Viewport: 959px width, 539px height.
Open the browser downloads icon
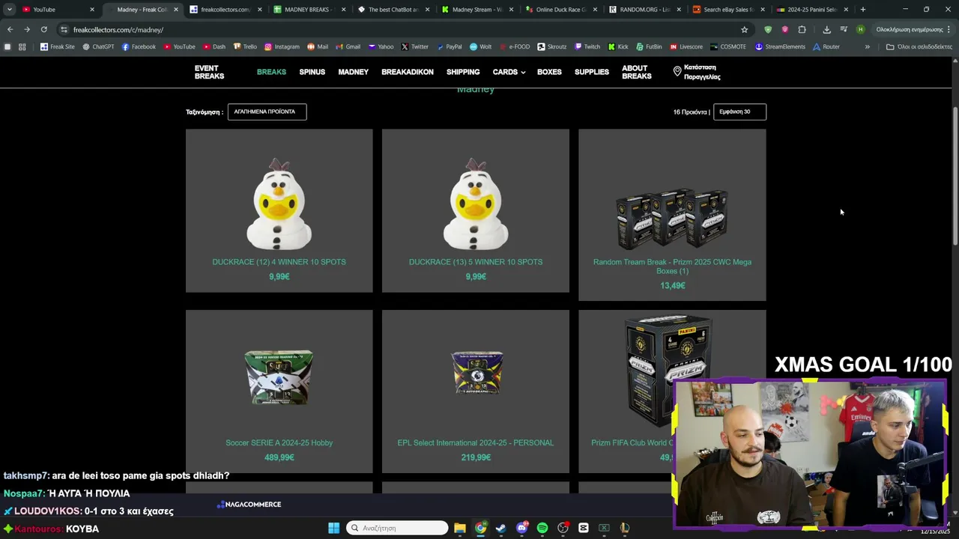826,29
